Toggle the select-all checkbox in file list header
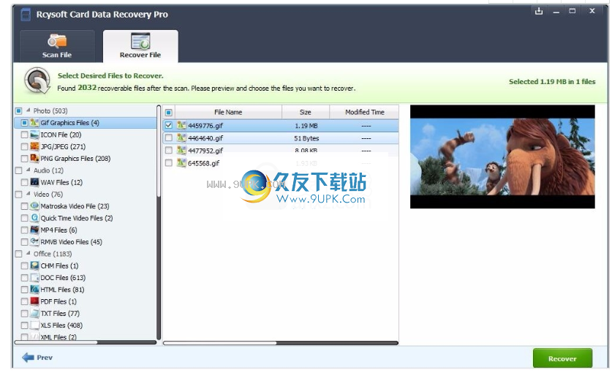The width and height of the screenshot is (612, 373). (x=169, y=113)
